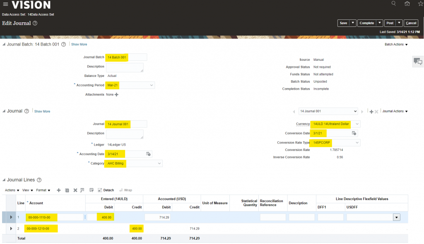Screen dimensions: 424x244
Task: Add a new journal line row
Action: (x=59, y=190)
